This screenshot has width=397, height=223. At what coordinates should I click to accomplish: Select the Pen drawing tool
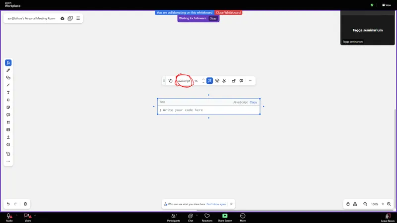tap(8, 70)
